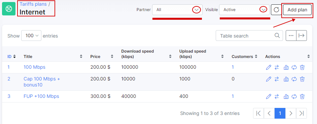Sort table by Price column
The height and width of the screenshot is (124, 317).
(112, 57)
